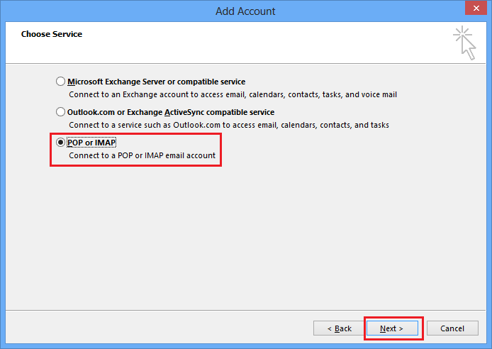The image size is (492, 349).
Task: Click the Choose Service heading
Action: click(52, 34)
